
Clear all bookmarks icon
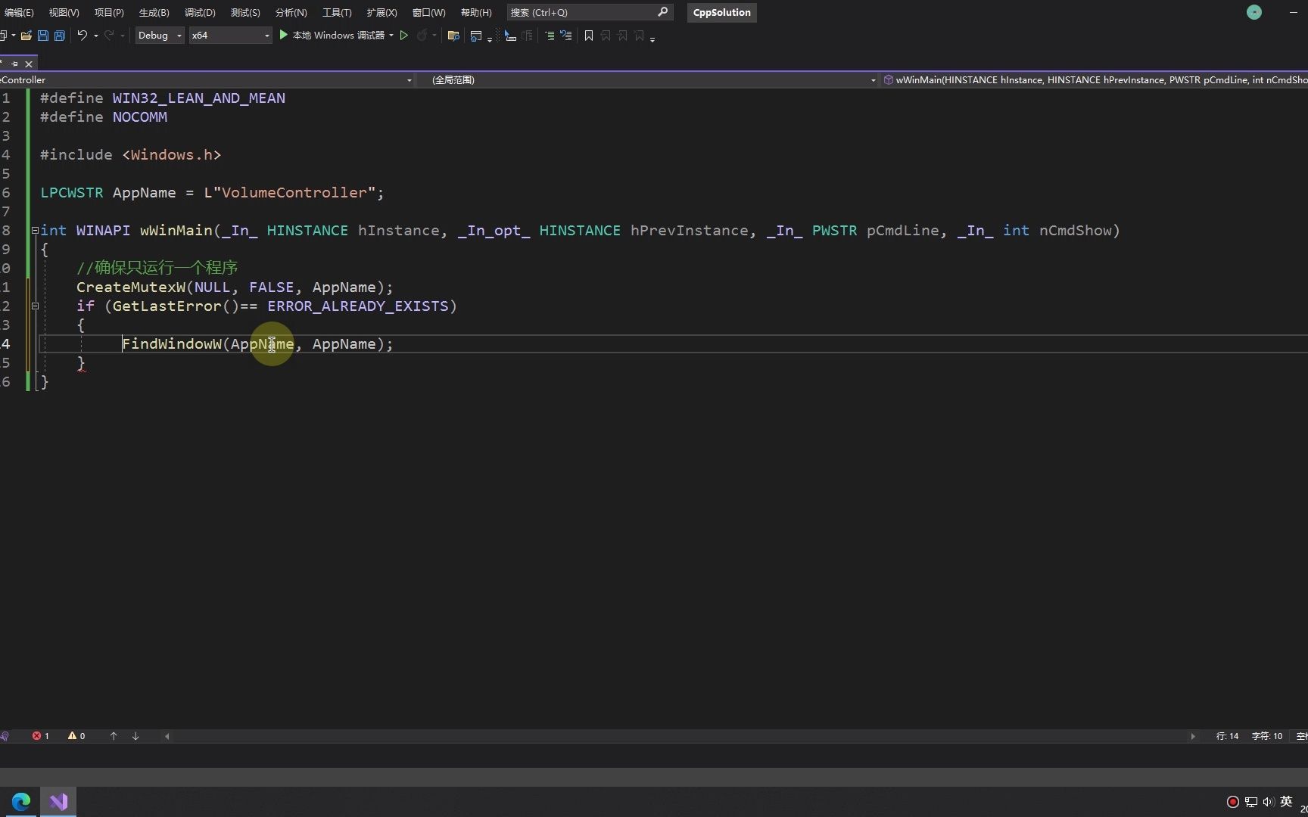(x=640, y=36)
